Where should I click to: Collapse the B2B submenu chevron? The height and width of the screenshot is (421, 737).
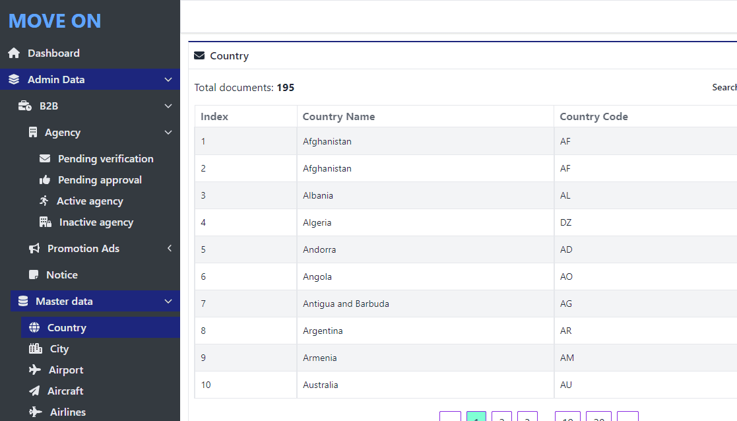168,106
